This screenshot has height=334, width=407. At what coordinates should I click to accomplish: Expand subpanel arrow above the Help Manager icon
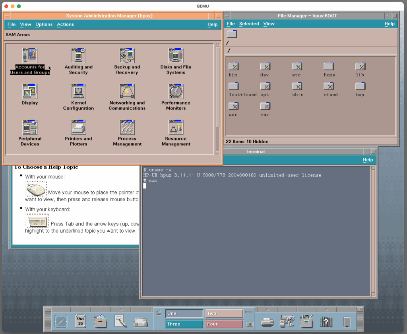click(326, 309)
